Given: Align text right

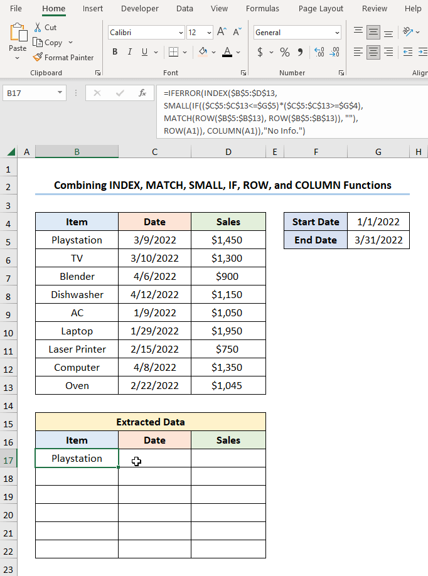Looking at the screenshot, I should tap(388, 52).
